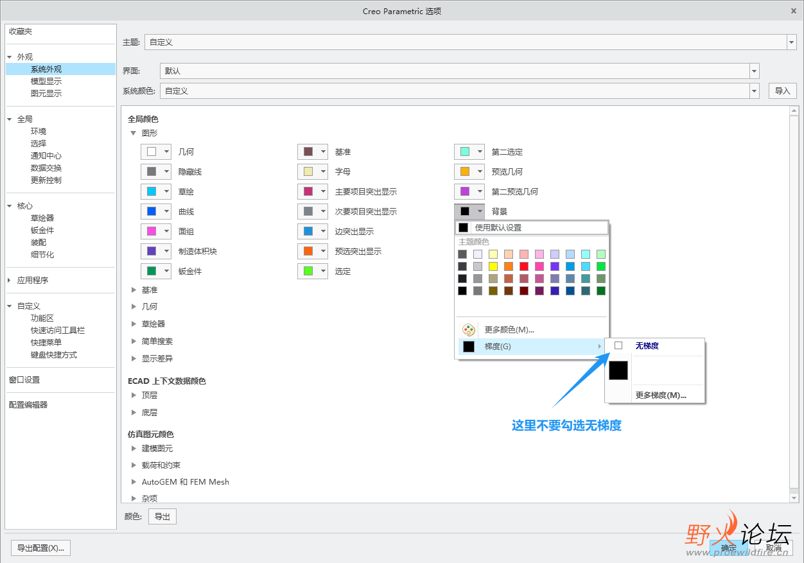Click the 导入 button
This screenshot has height=563, width=804.
(782, 91)
